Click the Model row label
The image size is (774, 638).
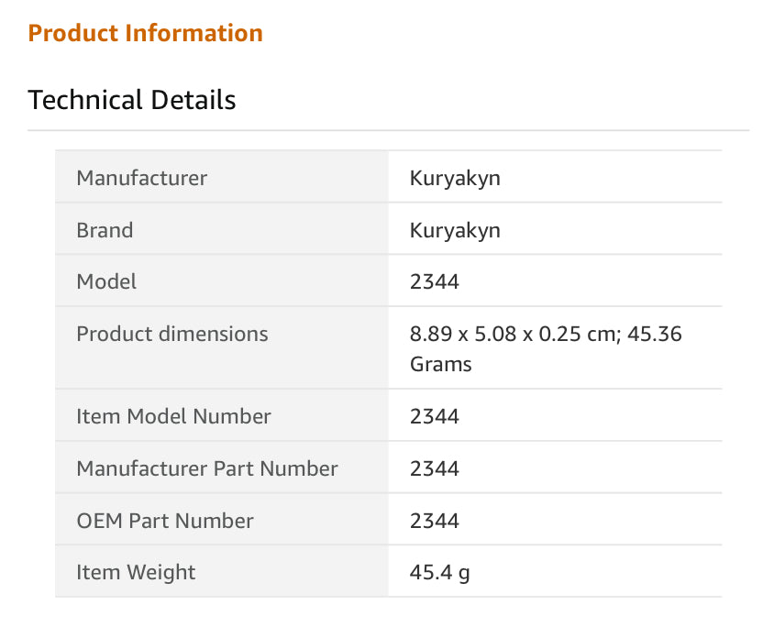[x=106, y=281]
